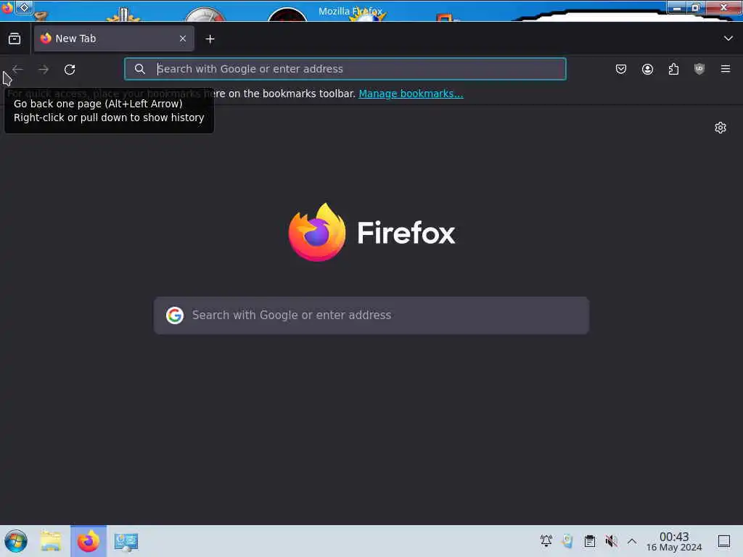The height and width of the screenshot is (557, 743).
Task: Open the Extensions puzzle icon
Action: 673,69
